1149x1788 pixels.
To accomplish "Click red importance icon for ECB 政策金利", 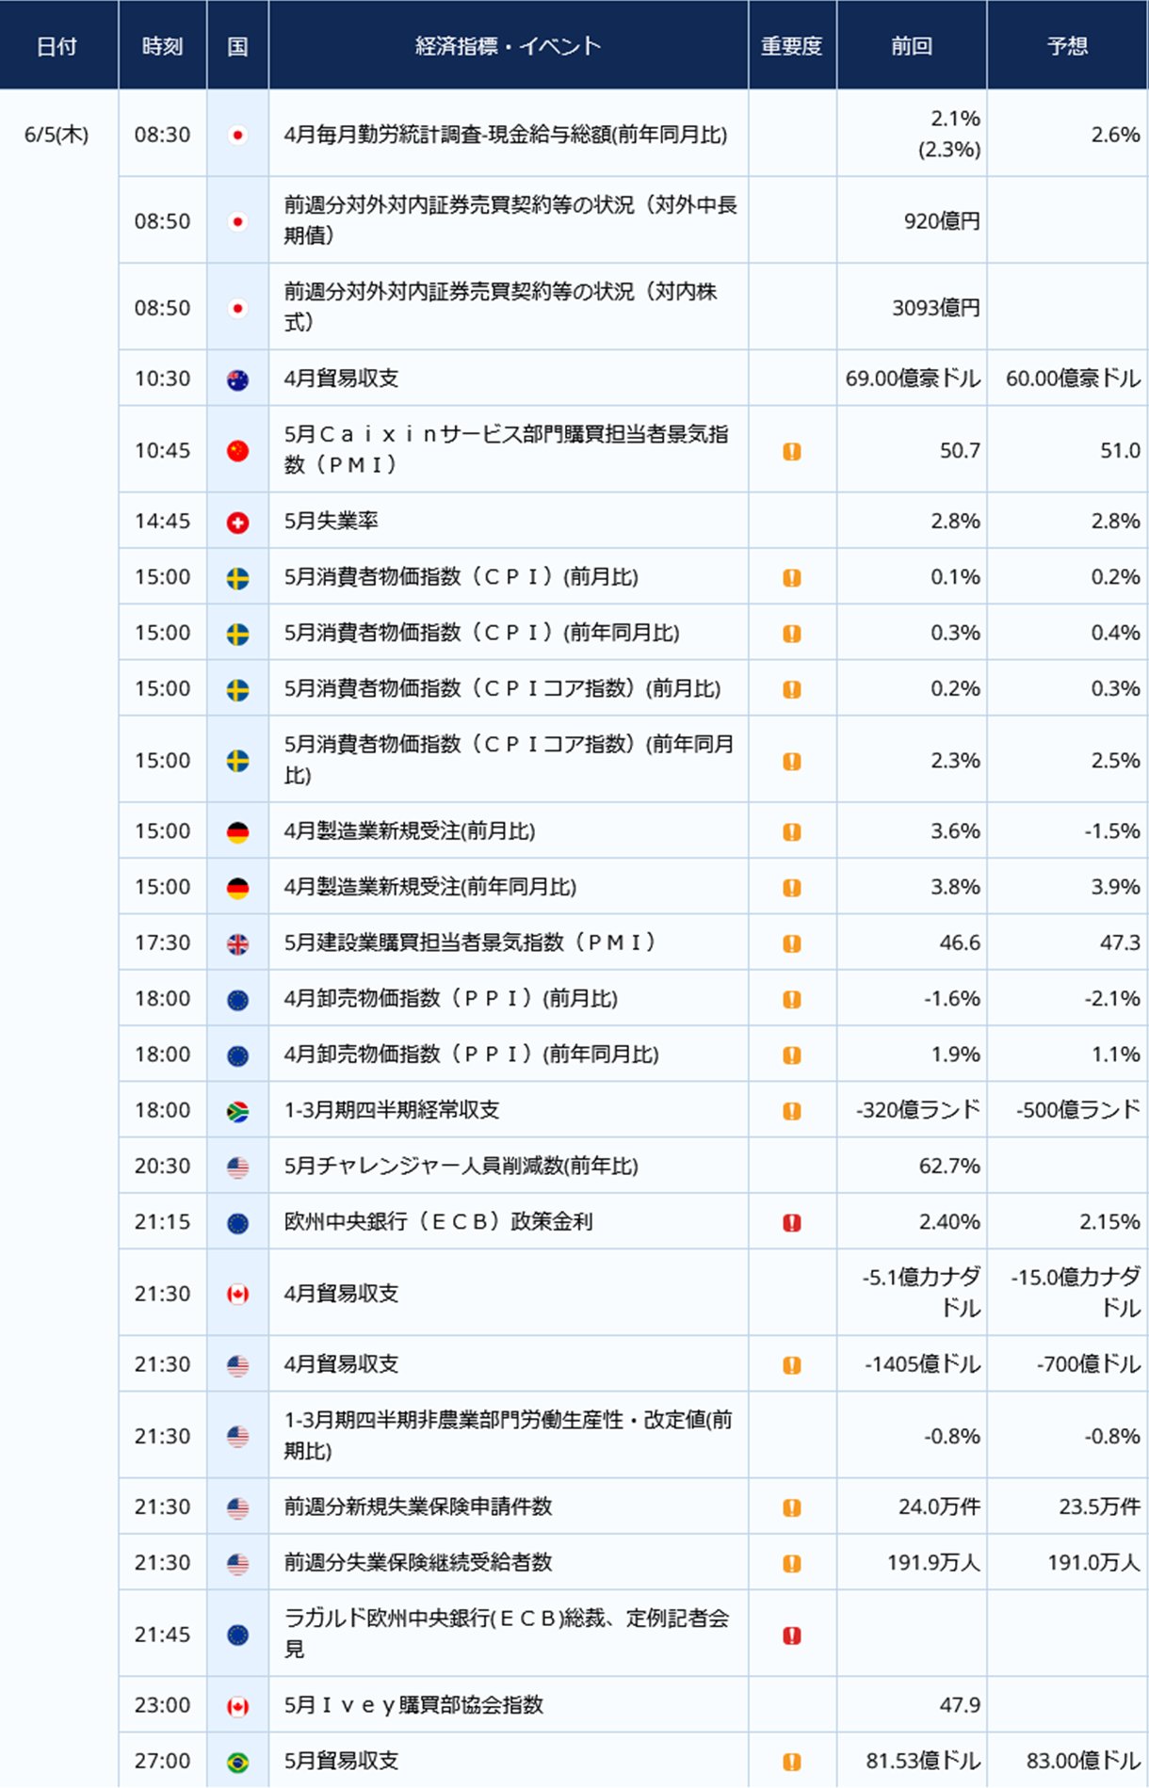I will (x=792, y=1223).
